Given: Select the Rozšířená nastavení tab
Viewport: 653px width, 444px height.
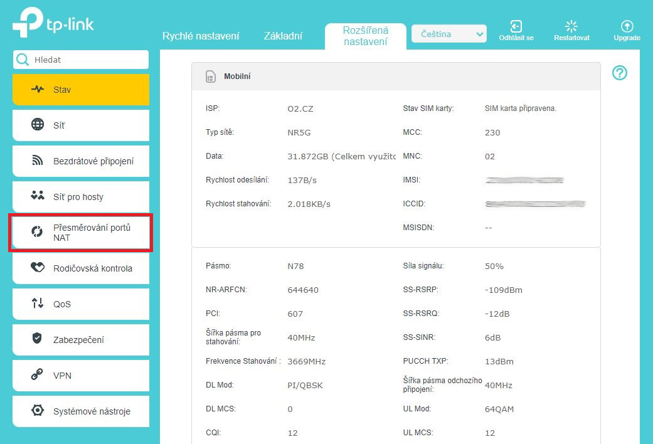Looking at the screenshot, I should click(x=365, y=36).
